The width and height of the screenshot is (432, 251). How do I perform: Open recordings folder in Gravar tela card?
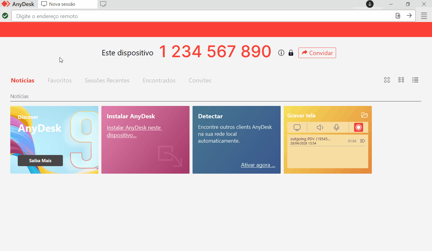(364, 115)
